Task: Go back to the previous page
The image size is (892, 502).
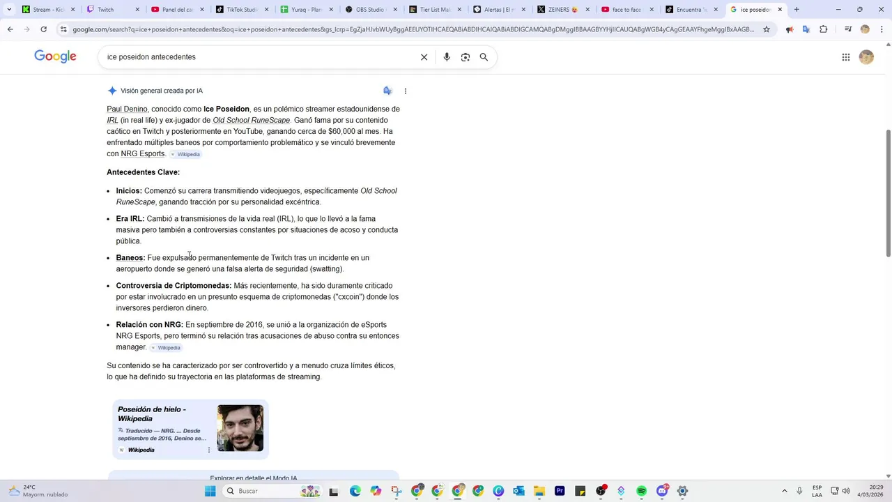Action: point(10,29)
